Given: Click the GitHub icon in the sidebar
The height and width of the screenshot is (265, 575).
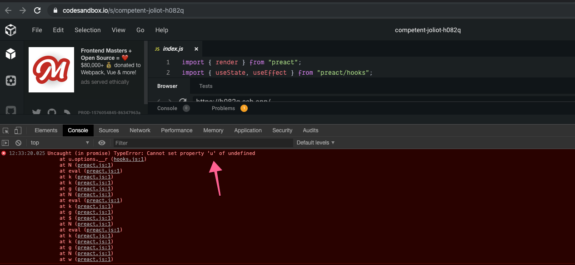Looking at the screenshot, I should pos(10,110).
